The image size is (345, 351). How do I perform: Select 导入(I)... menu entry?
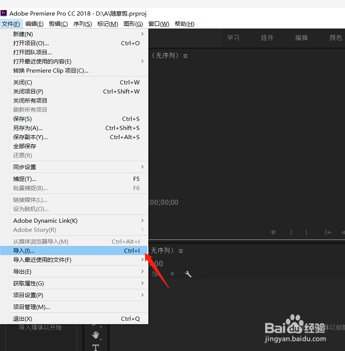(x=74, y=251)
